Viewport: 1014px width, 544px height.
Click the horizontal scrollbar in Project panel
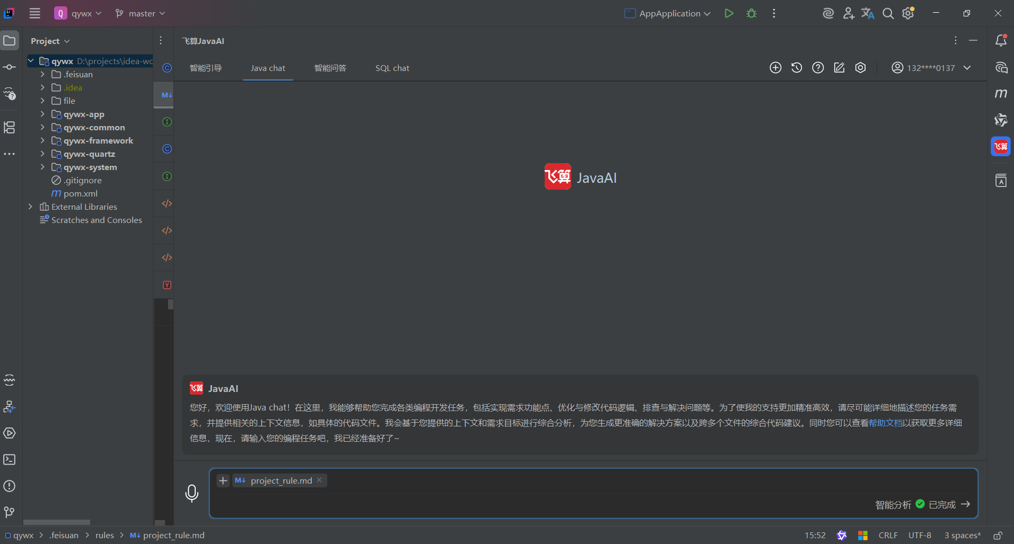tap(57, 522)
